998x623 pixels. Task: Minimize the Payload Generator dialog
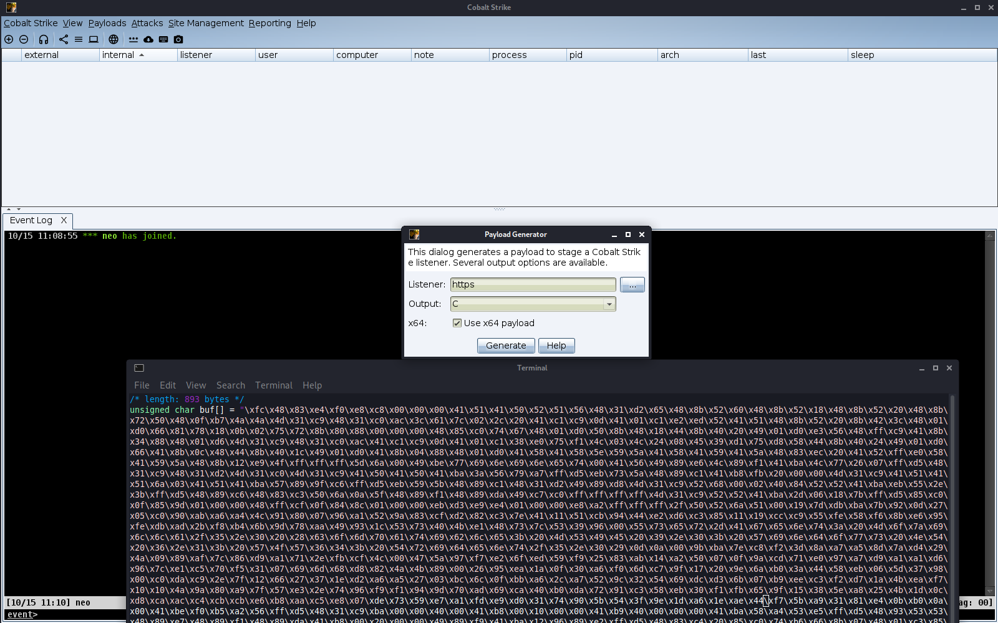pyautogui.click(x=614, y=234)
